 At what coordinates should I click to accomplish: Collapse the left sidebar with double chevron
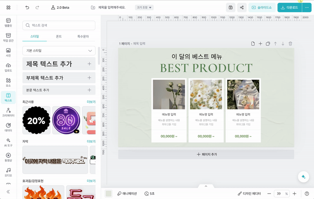pos(8,192)
